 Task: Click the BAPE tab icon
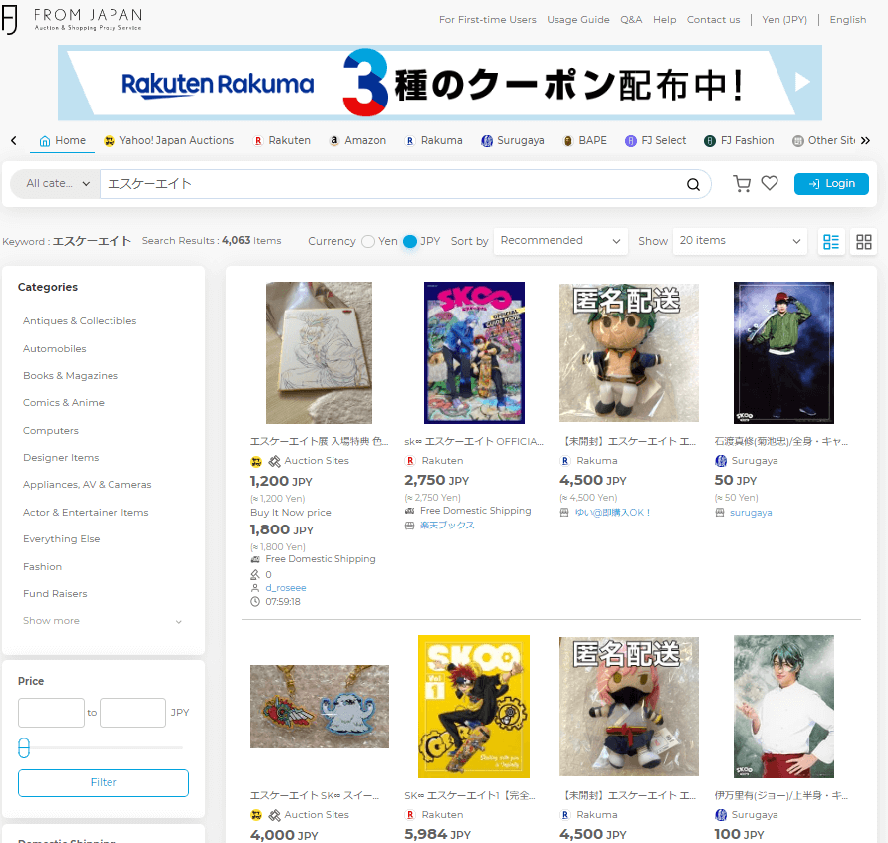pos(568,141)
